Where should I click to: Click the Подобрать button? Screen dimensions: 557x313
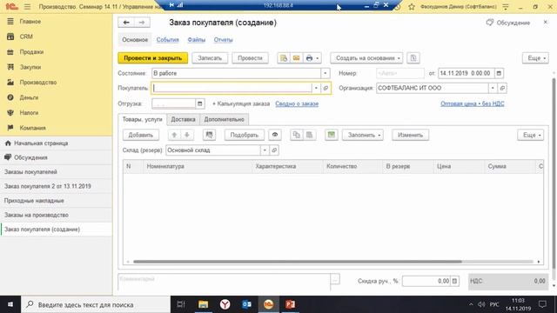coord(244,135)
